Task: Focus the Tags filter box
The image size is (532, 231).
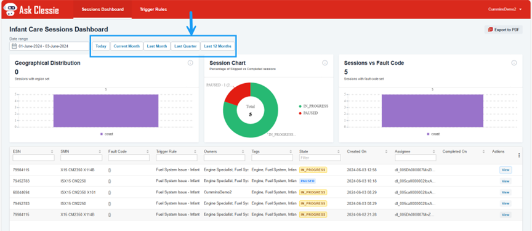Action: coord(272,158)
